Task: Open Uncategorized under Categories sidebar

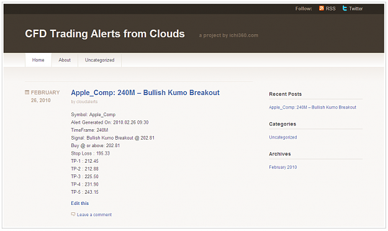Action: pyautogui.click(x=283, y=137)
